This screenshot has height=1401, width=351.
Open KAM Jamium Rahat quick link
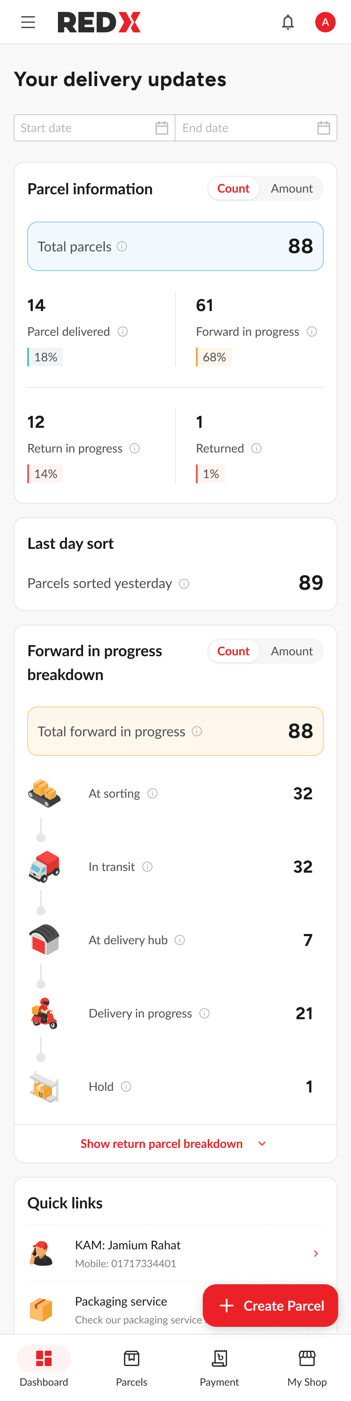point(175,1253)
